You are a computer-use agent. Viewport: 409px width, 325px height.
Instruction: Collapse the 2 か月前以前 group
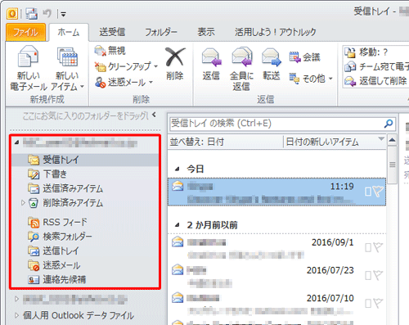[177, 225]
